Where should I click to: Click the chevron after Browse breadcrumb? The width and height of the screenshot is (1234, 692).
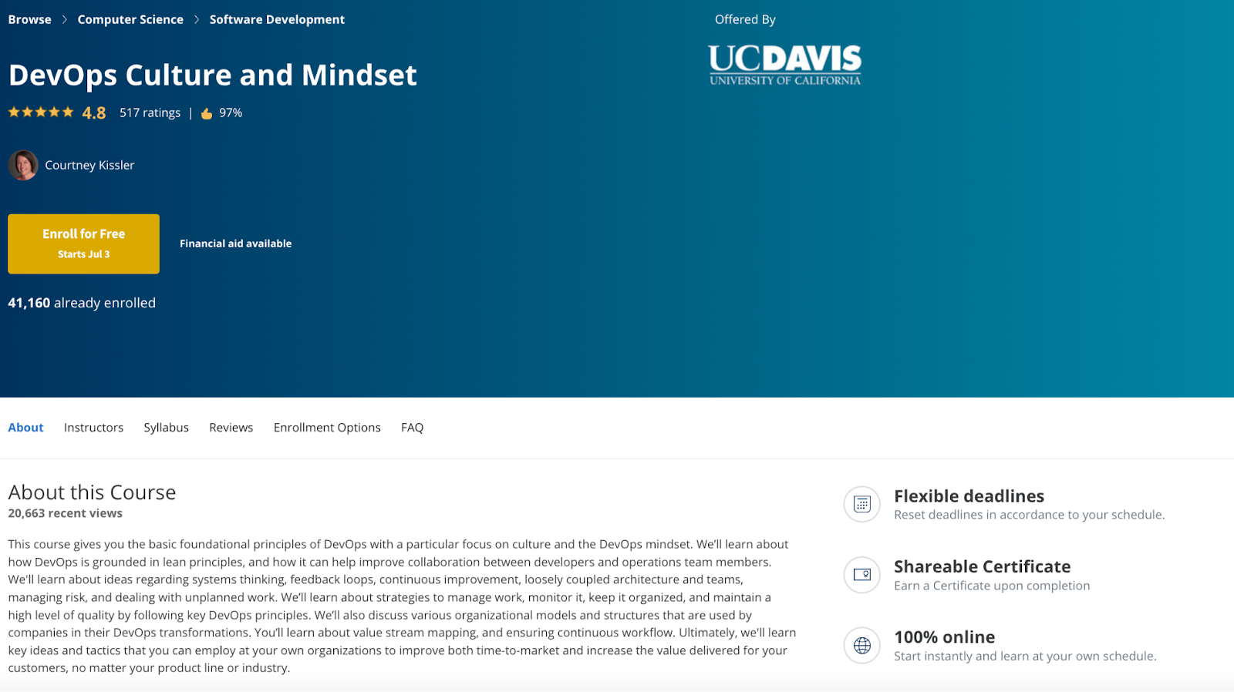[65, 19]
